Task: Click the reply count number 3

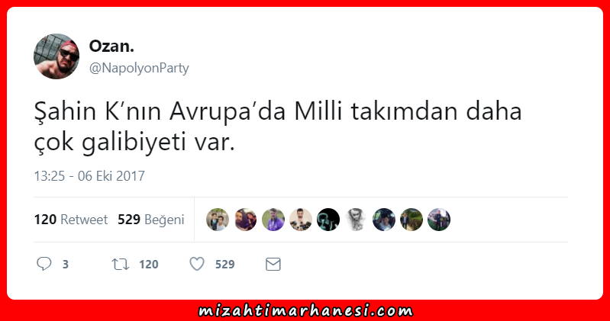Action: 66,265
